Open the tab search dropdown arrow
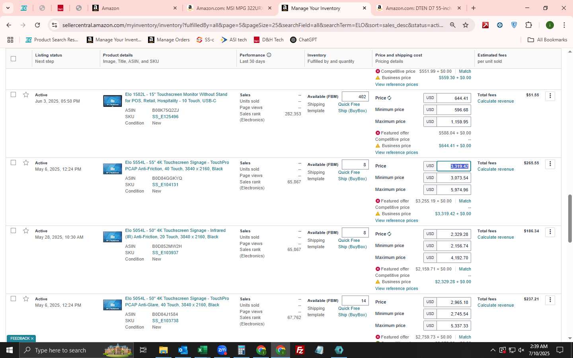 pyautogui.click(x=8, y=8)
